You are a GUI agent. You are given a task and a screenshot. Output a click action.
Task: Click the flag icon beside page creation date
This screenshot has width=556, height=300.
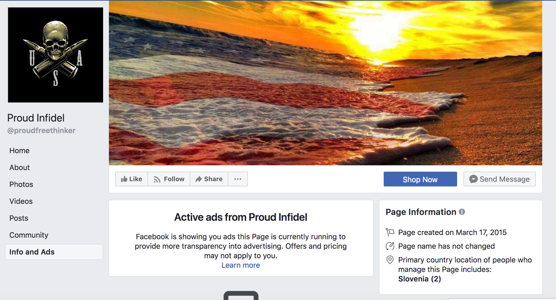[390, 232]
